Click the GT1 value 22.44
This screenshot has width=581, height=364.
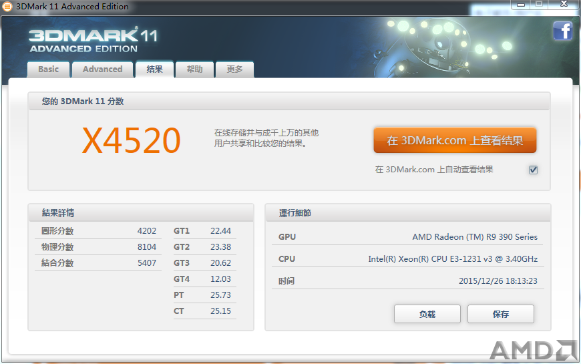(220, 231)
